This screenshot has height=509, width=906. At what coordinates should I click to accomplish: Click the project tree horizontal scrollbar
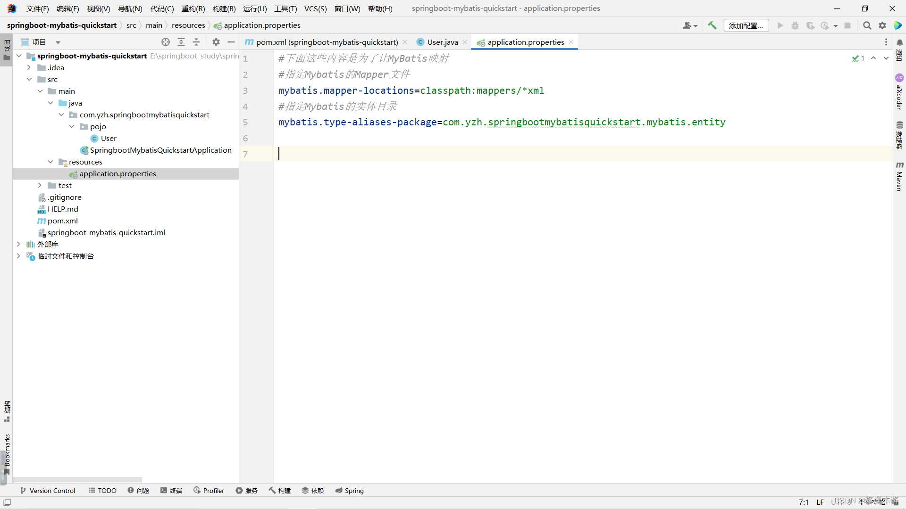click(78, 479)
